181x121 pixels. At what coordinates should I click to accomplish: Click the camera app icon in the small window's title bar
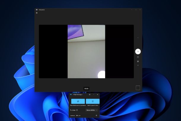click(x=71, y=95)
